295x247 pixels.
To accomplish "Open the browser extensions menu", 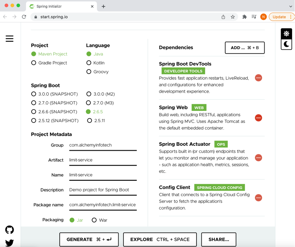I will pos(244,17).
